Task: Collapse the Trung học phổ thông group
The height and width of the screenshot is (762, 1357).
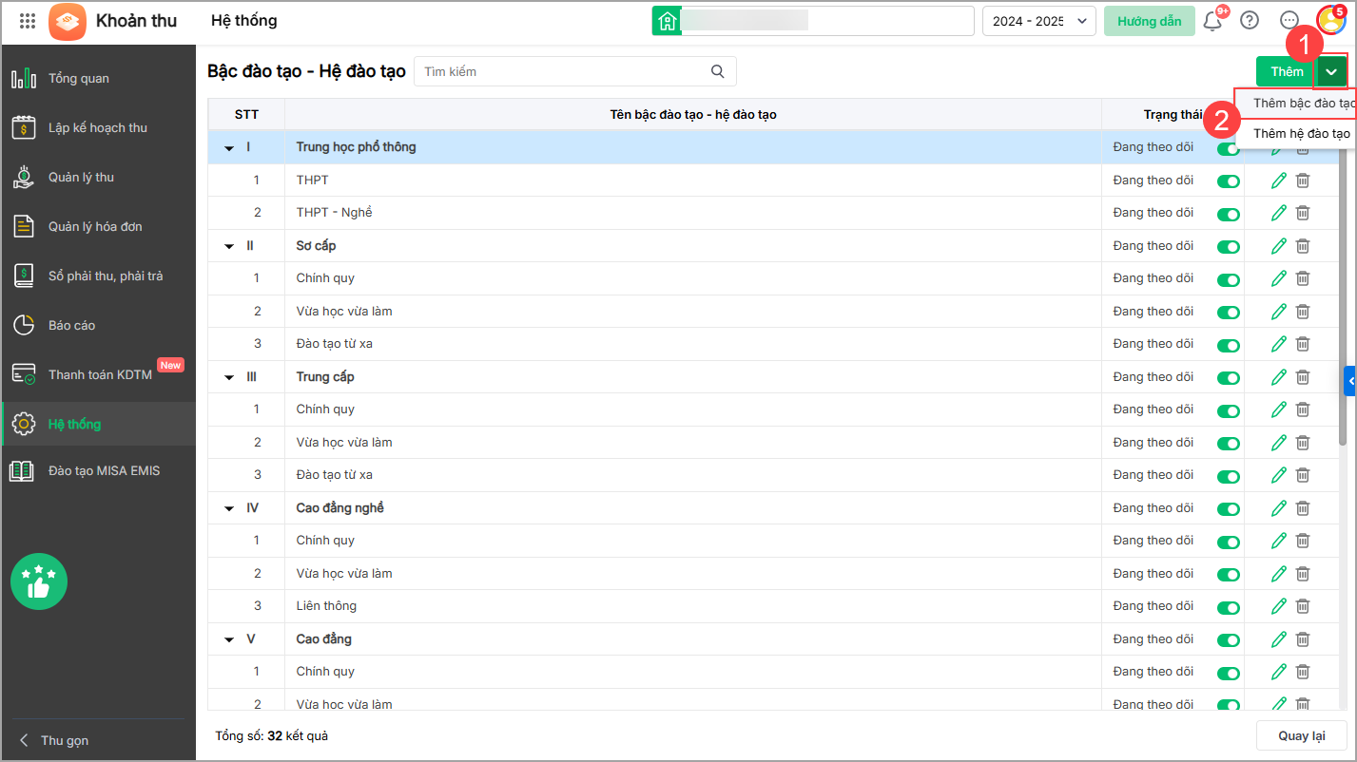Action: click(x=229, y=148)
